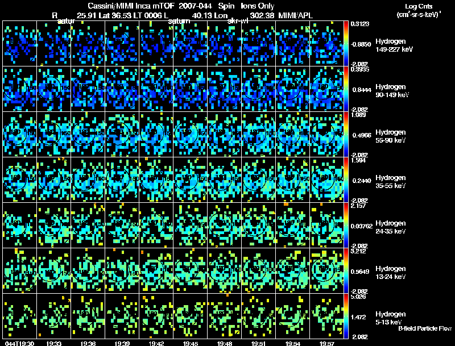Viewport: 455px width, 346px height.
Task: Click the 19:33 time label
Action: 53,343
